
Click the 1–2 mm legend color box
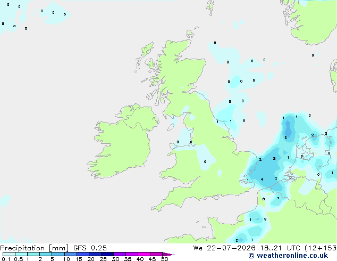(x=33, y=254)
